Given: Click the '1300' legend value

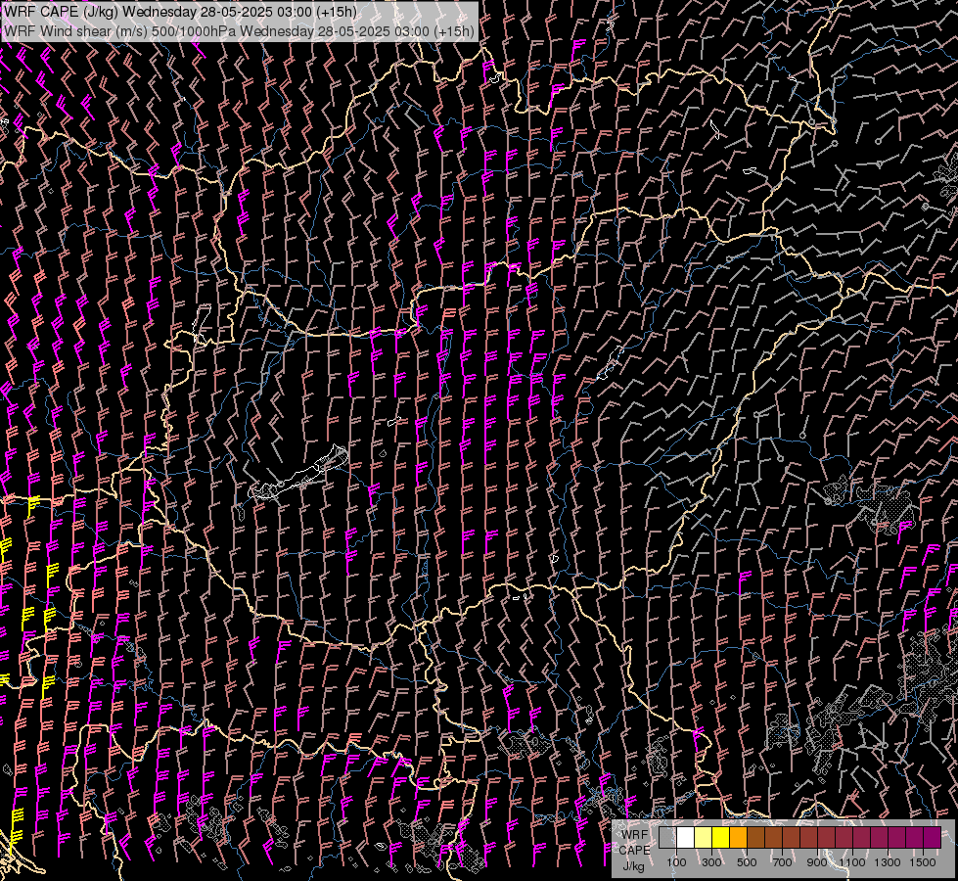Looking at the screenshot, I should point(888,862).
